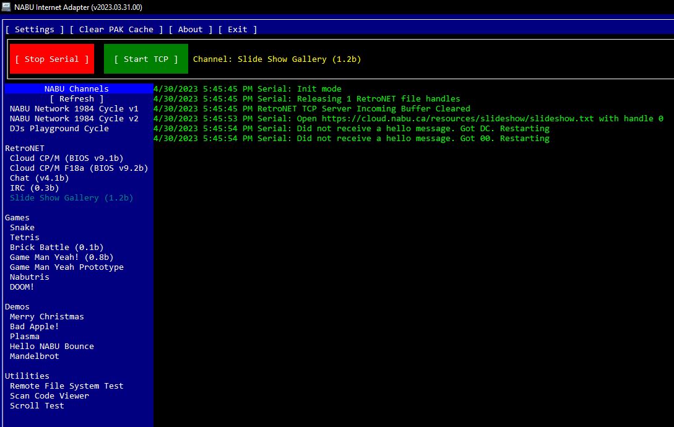674x427 pixels.
Task: Click the Demos section heading
Action: (17, 306)
